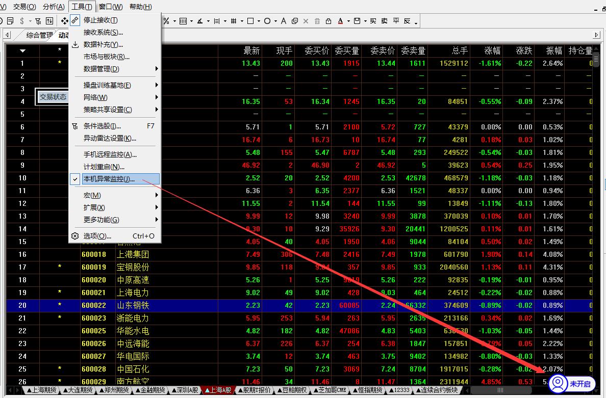Select the percent line drawing tool

167,21
